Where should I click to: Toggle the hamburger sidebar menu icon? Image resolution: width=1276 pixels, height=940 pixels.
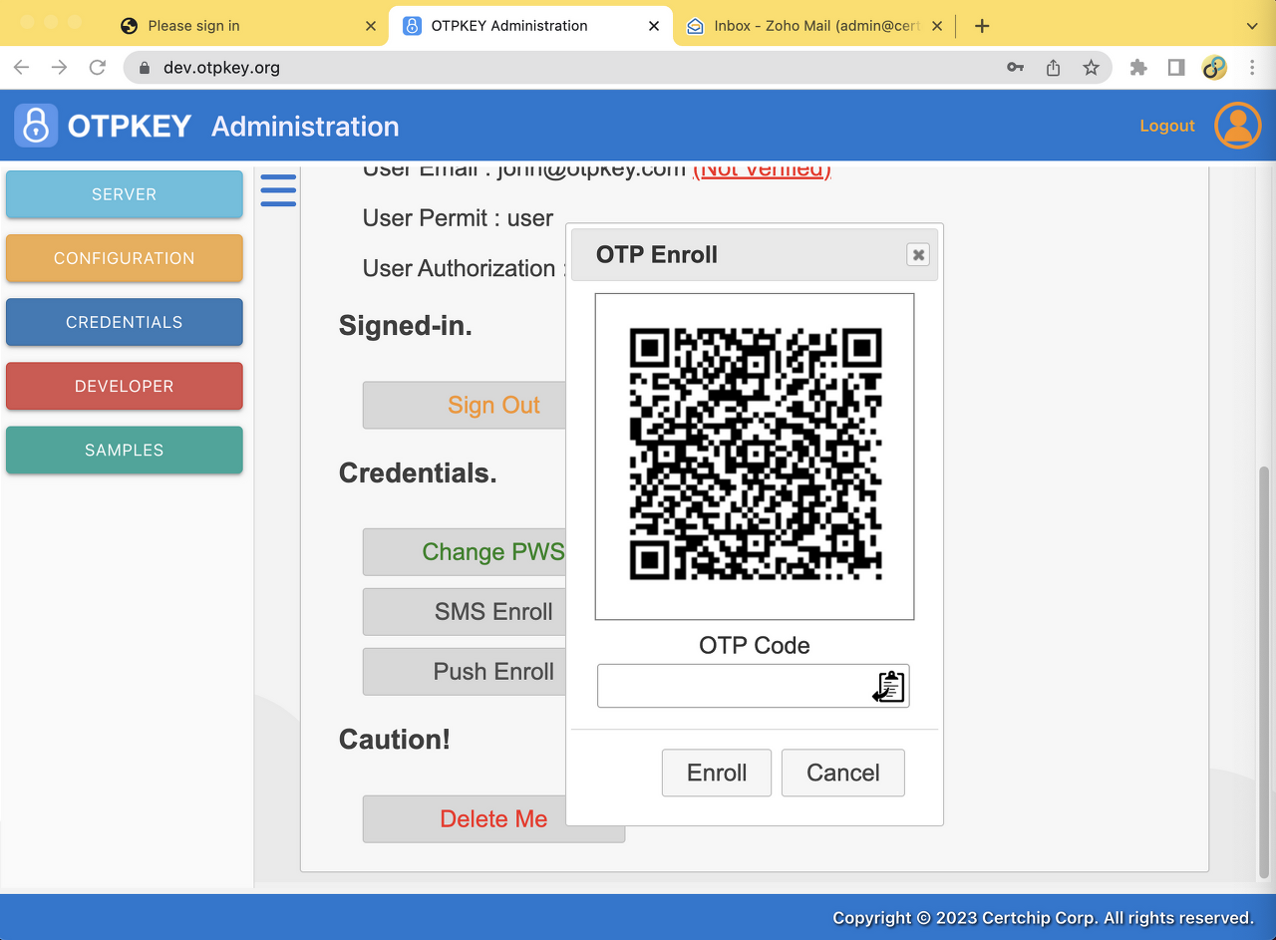278,189
